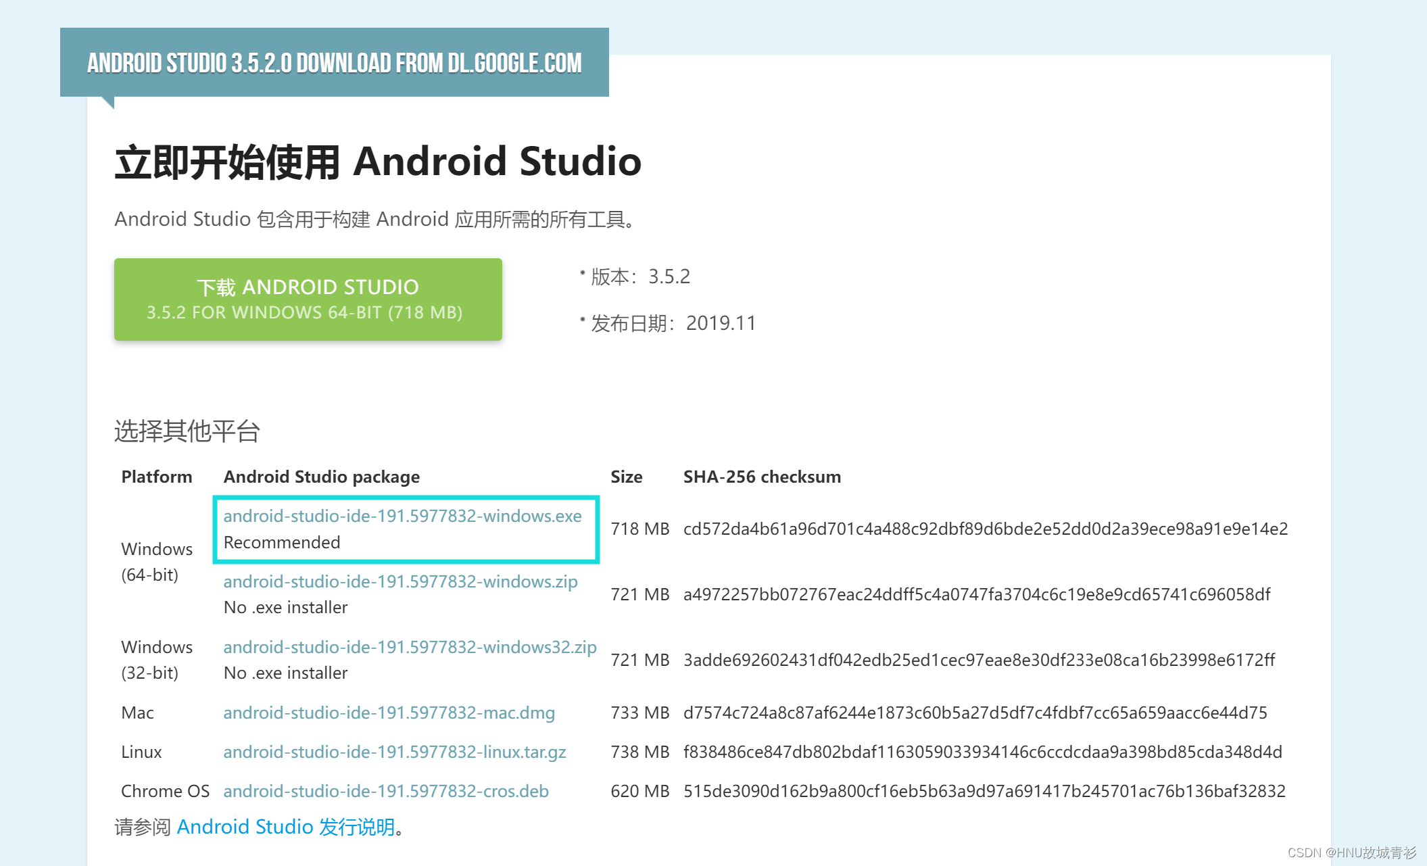
Task: Open the cros.deb Chrome OS package
Action: [x=385, y=791]
